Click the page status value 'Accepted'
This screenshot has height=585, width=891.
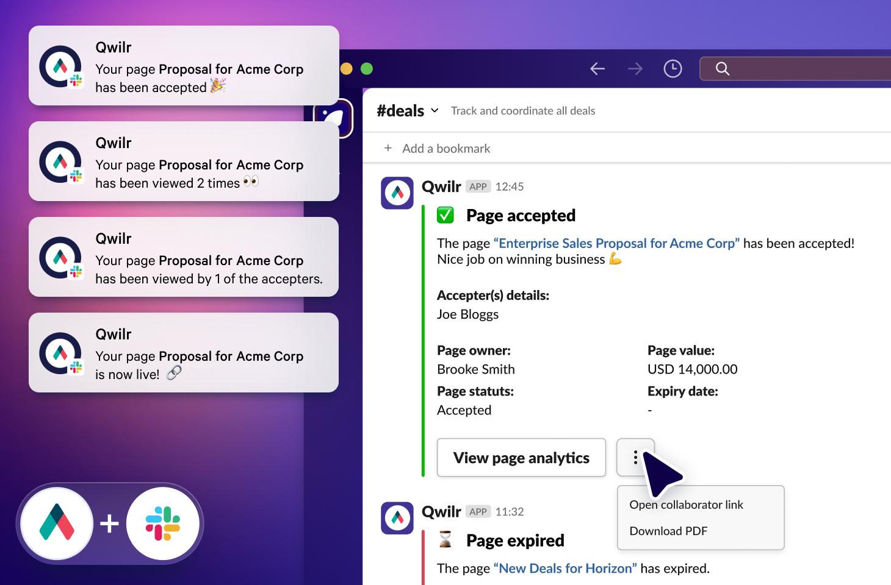pyautogui.click(x=464, y=410)
